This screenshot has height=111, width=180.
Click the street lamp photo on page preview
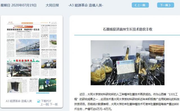pyautogui.click(x=53, y=40)
